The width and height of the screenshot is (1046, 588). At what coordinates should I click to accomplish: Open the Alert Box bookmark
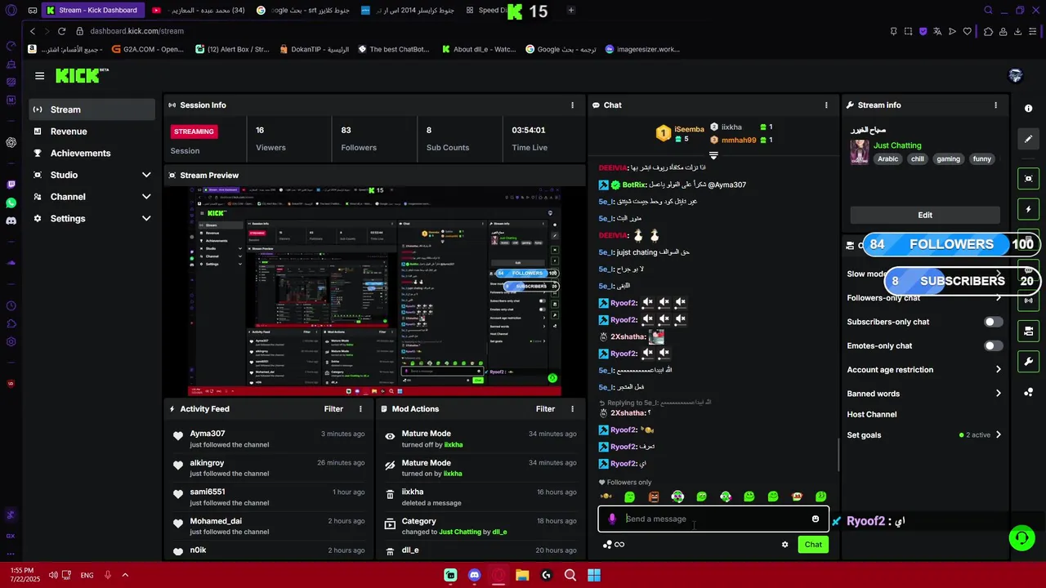click(x=232, y=49)
